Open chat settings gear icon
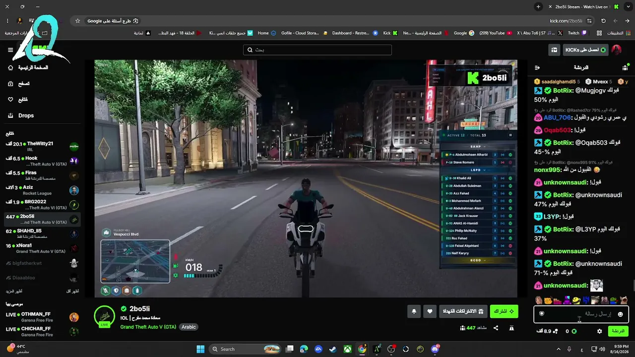635x357 pixels. pyautogui.click(x=599, y=331)
